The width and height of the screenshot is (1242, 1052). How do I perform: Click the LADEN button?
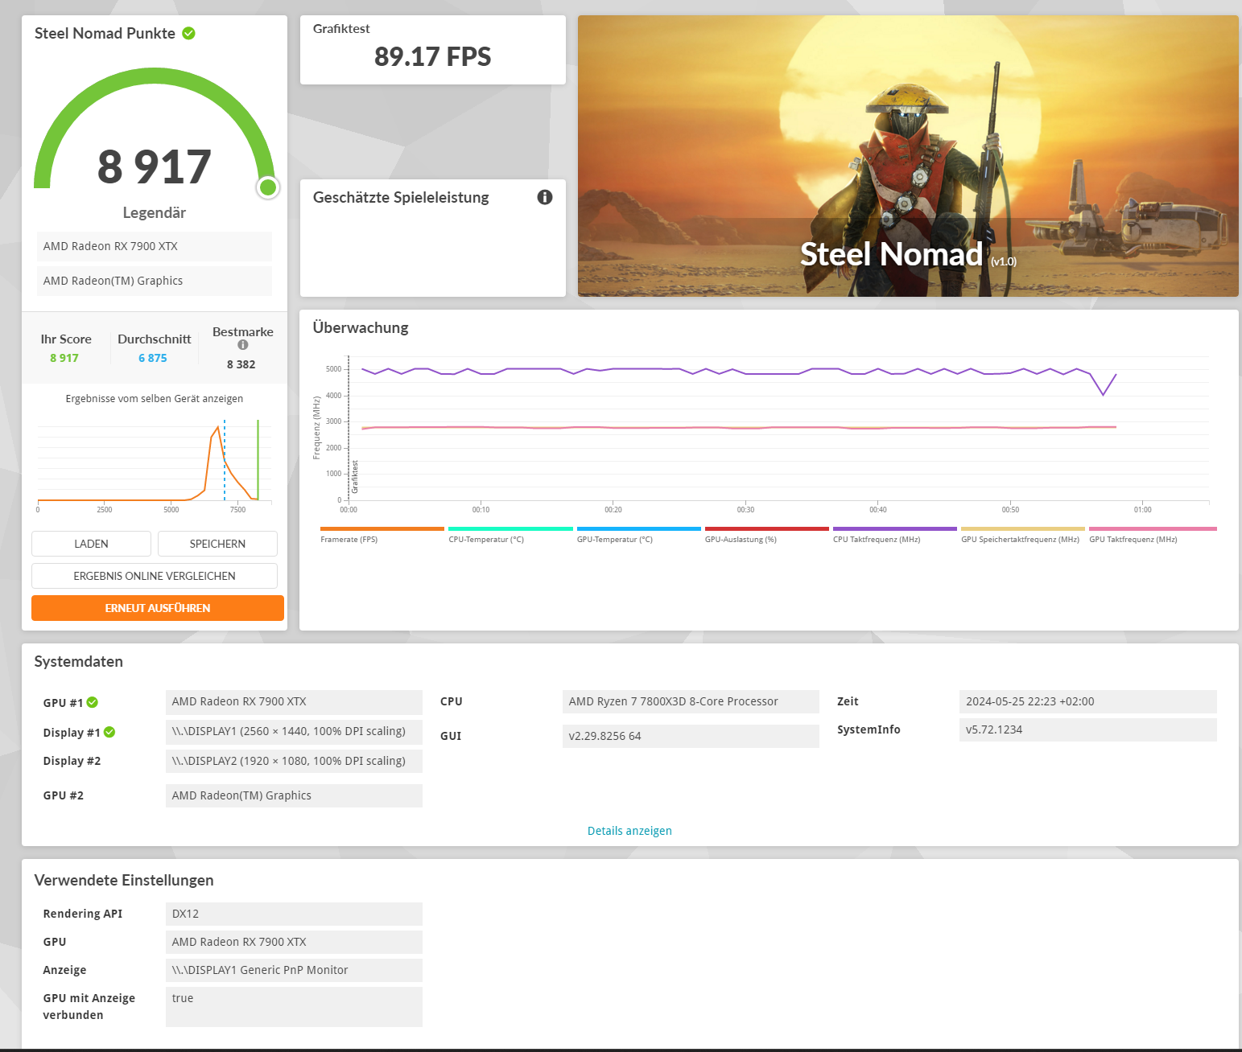pos(91,544)
